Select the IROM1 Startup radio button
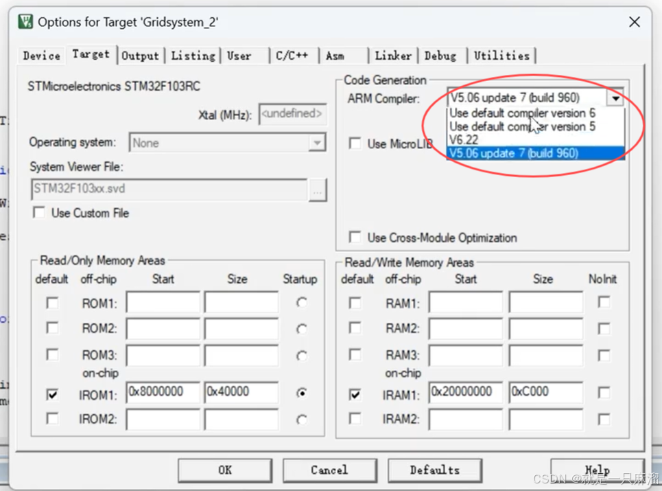Viewport: 662px width, 491px height. click(301, 393)
